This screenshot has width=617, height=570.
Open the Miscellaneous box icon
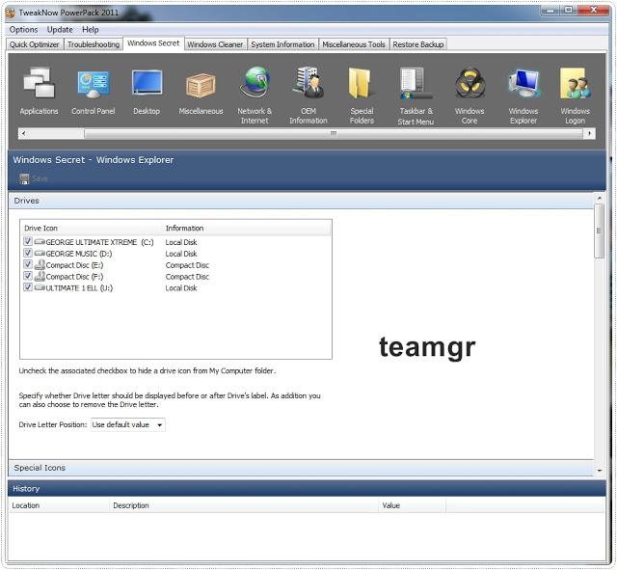pos(201,85)
